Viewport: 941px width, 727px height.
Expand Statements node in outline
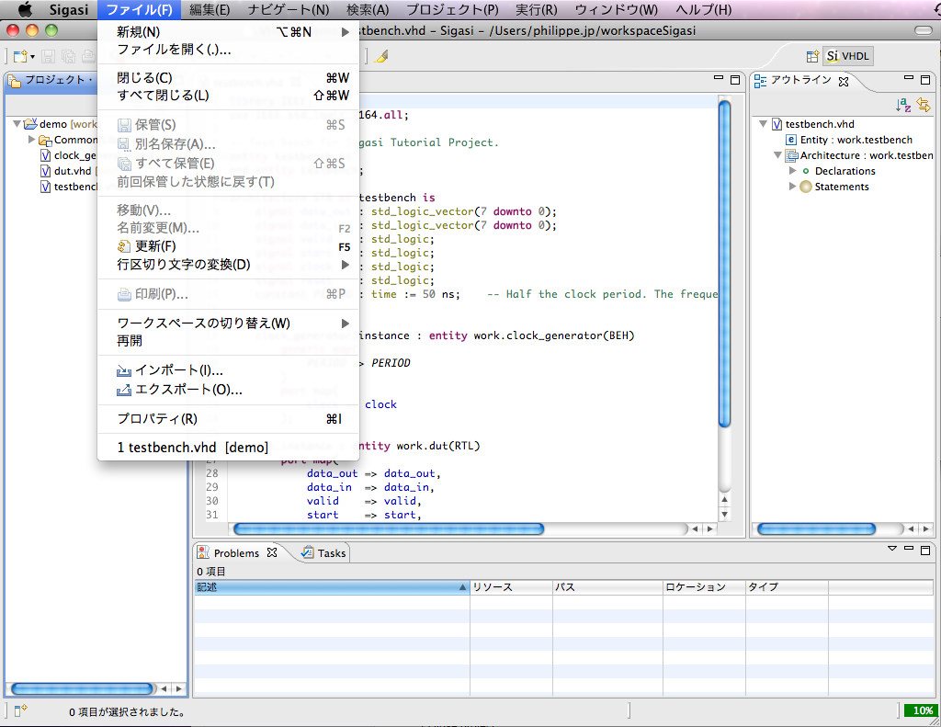tap(792, 186)
